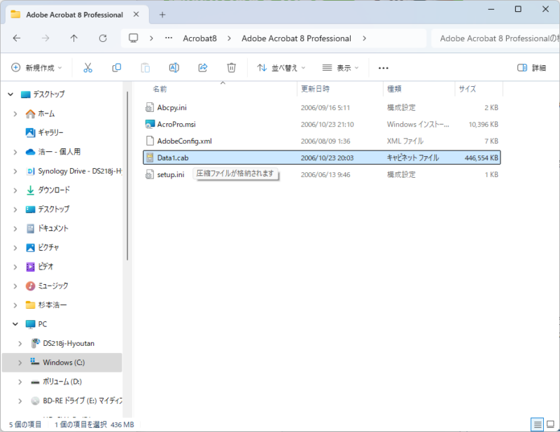This screenshot has width=560, height=432.
Task: Select the AcroPro.msi installer icon
Action: [150, 125]
